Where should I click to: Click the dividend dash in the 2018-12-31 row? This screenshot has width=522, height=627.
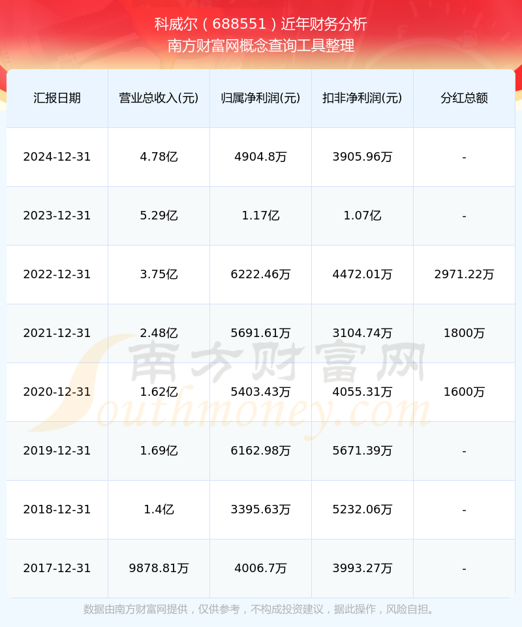coord(464,510)
